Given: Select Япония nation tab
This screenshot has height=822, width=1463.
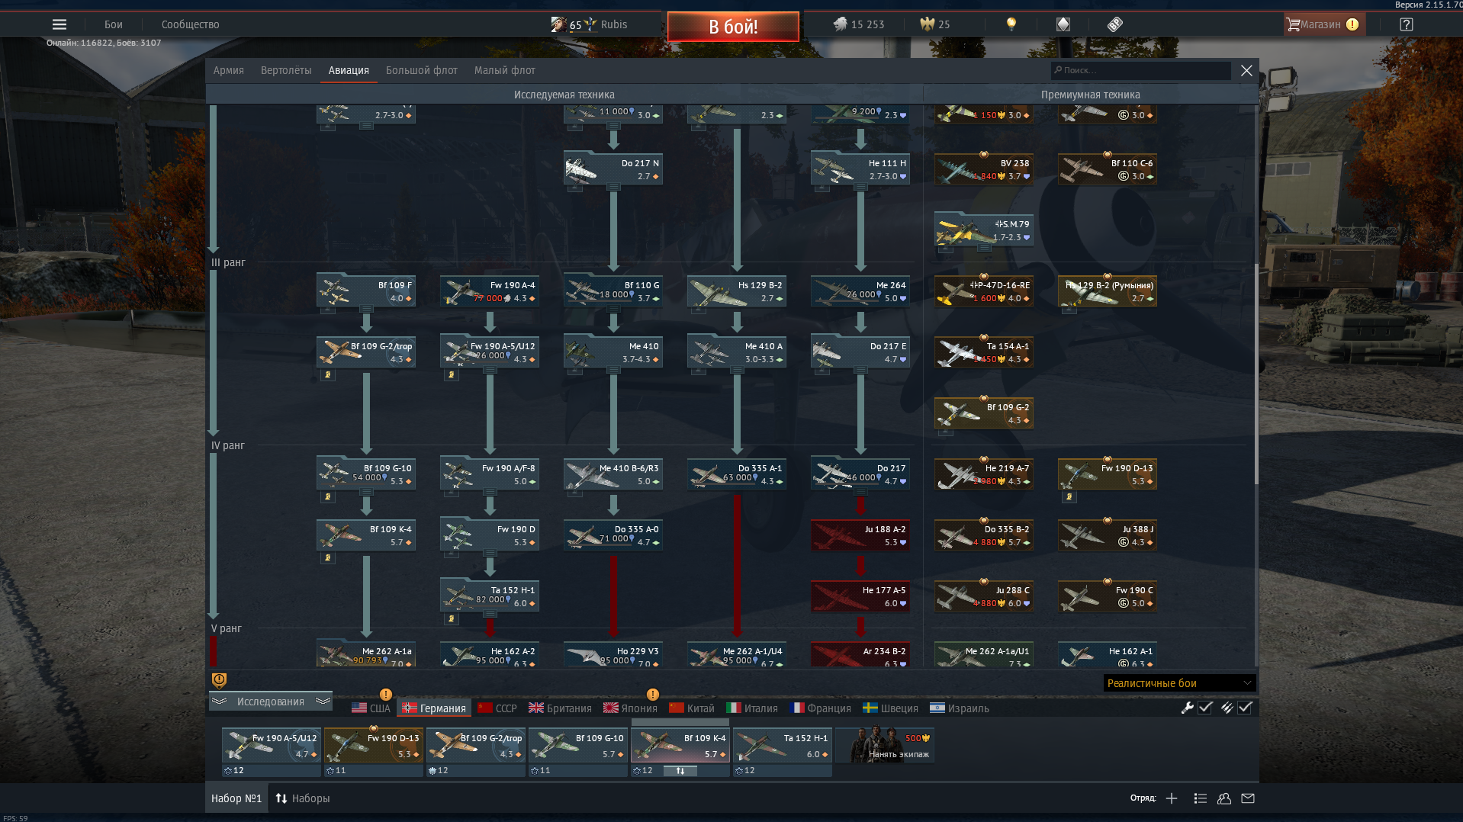Looking at the screenshot, I should 630,708.
